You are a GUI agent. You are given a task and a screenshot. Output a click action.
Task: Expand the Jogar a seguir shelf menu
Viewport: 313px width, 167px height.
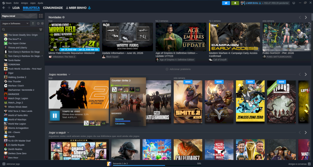(68, 133)
